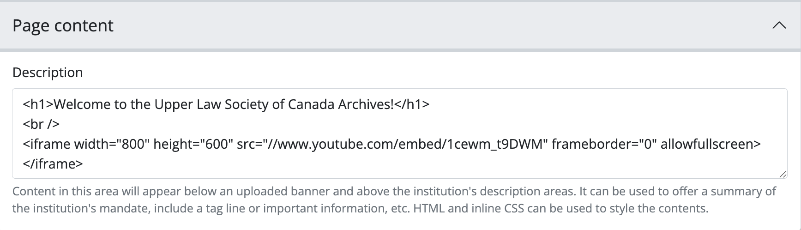Click the closing iframe tag line
The height and width of the screenshot is (230, 801).
click(53, 164)
